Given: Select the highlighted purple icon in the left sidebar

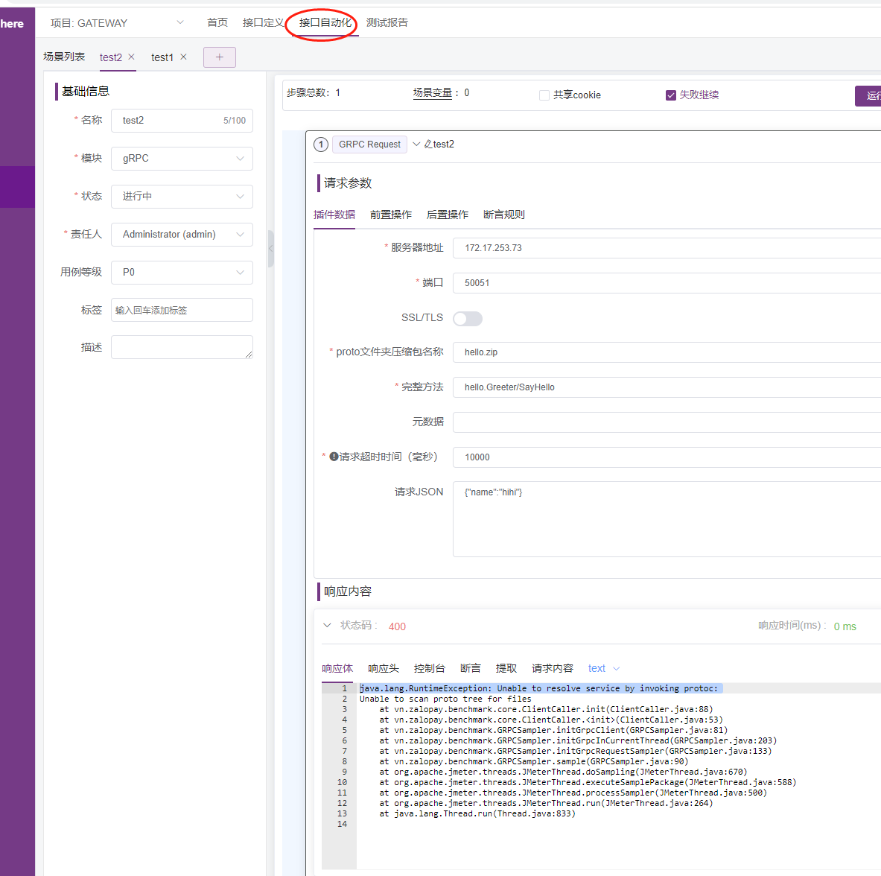Looking at the screenshot, I should tap(17, 186).
